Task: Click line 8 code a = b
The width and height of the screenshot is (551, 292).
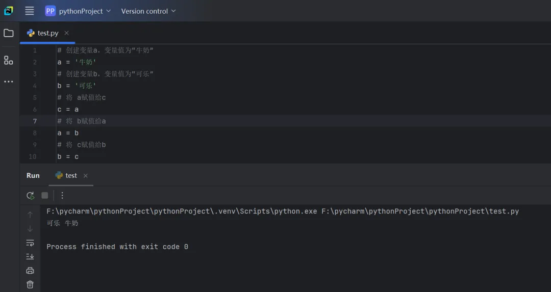Action: [68, 133]
